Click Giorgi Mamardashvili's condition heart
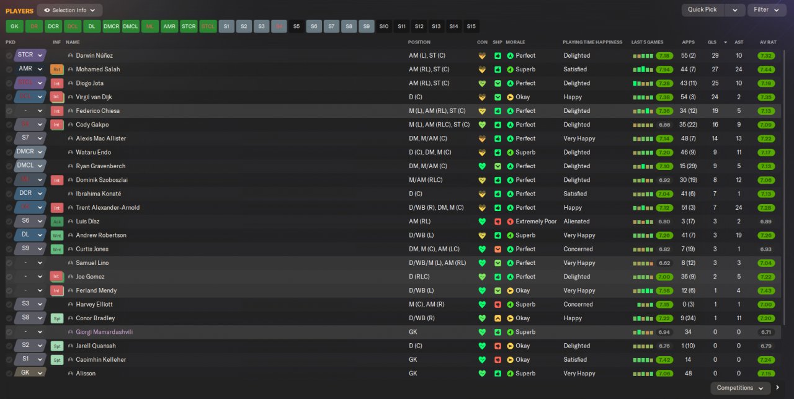Viewport: 794px width, 399px height. tap(482, 332)
